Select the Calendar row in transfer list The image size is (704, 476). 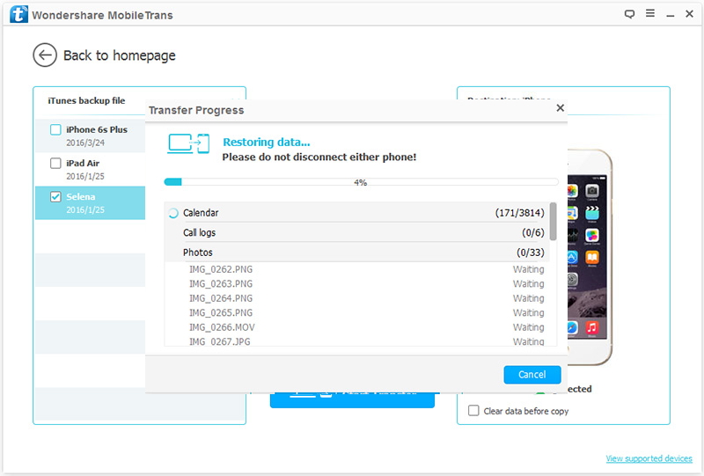[357, 212]
